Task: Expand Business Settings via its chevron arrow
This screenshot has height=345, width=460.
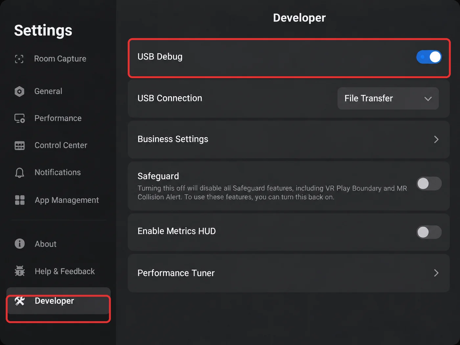Action: click(x=436, y=139)
